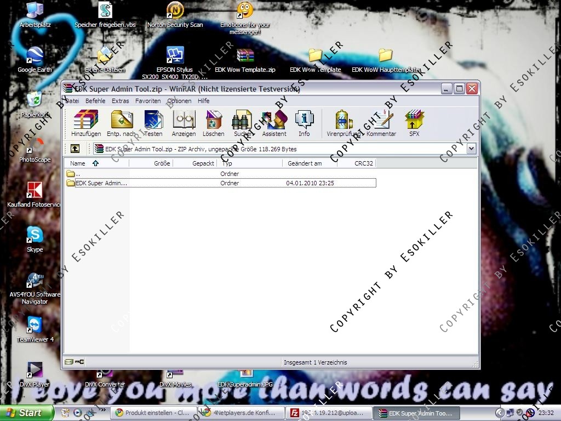561x421 pixels.
Task: Click the Entp. nach extract icon
Action: tap(121, 123)
